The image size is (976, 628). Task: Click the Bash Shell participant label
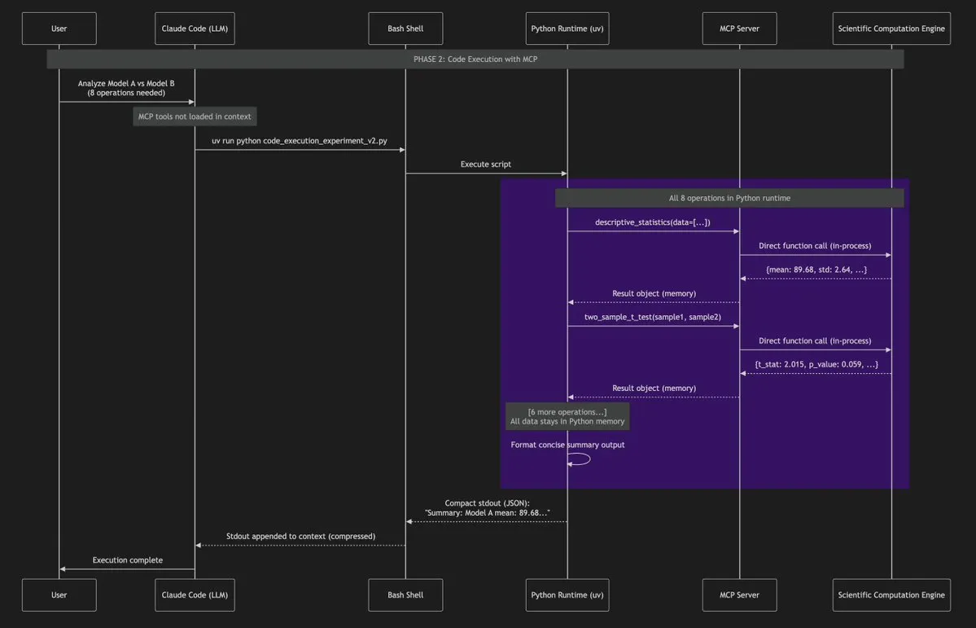tap(405, 28)
